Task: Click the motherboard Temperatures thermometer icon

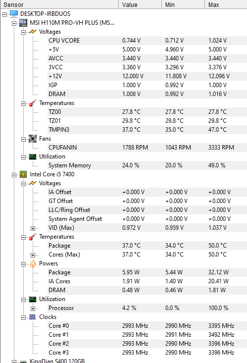Action: (33, 103)
